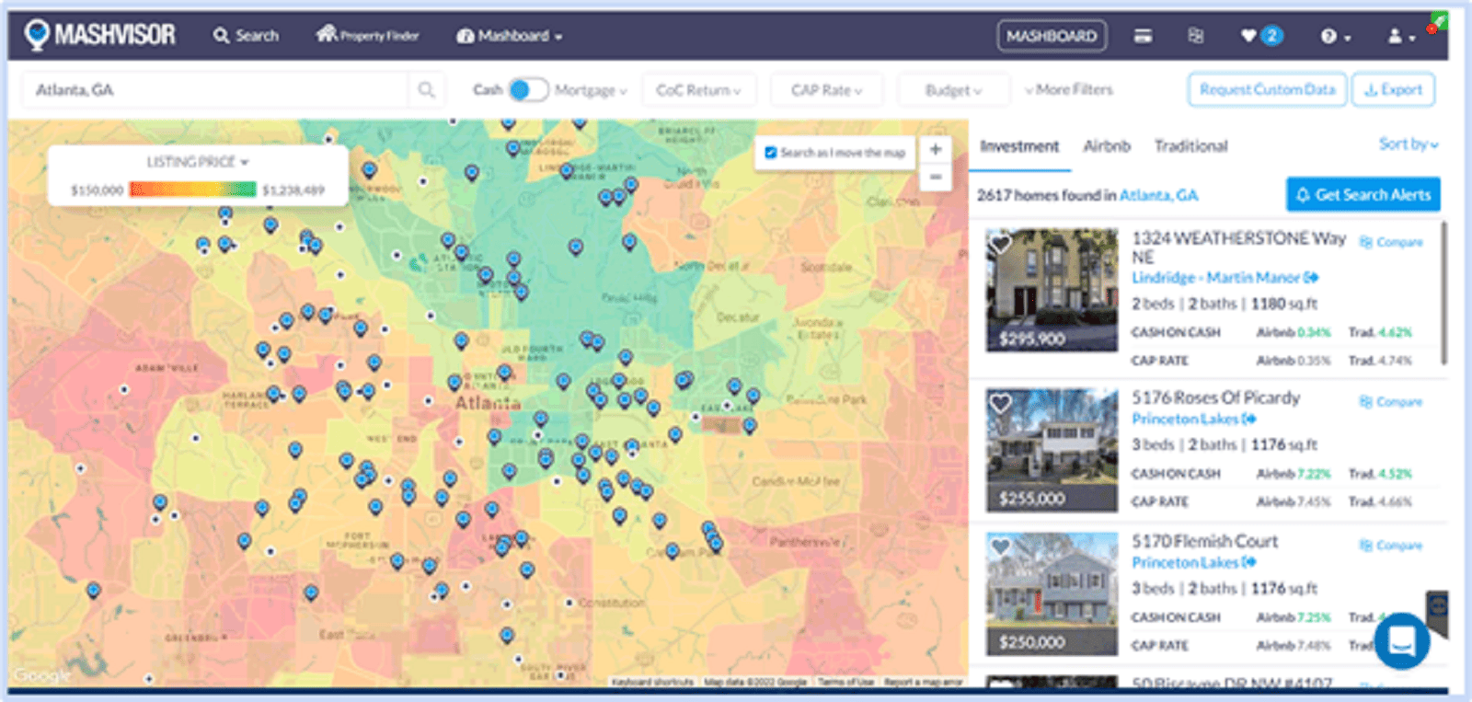The image size is (1472, 702).
Task: Favorite the 1324 Weatherstone Way listing heart
Action: (1000, 244)
